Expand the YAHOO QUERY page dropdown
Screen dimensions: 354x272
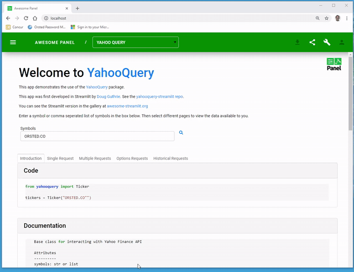136,42
